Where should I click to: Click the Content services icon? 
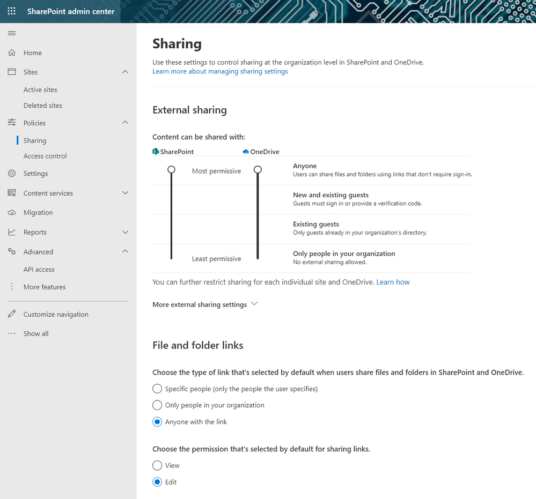(x=12, y=193)
